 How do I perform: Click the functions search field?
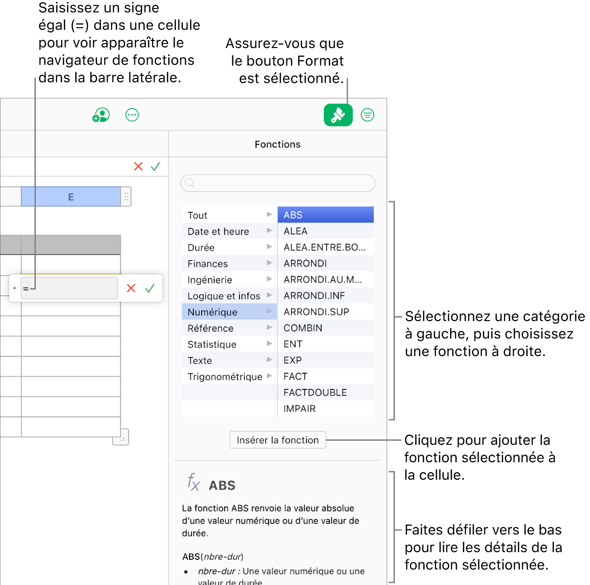coord(278,183)
